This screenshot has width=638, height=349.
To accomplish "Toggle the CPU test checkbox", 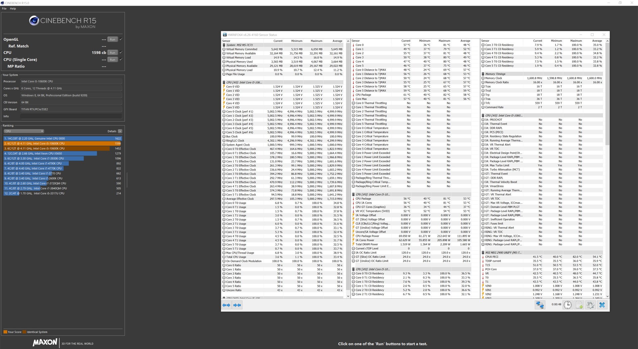I will (x=121, y=53).
